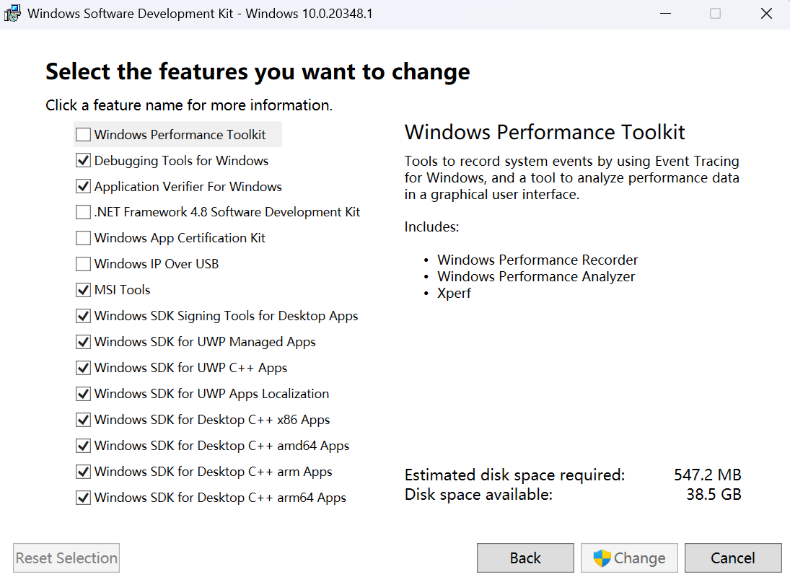Uncheck Windows SDK for UWP Managed Apps
The height and width of the screenshot is (577, 790).
(x=83, y=341)
